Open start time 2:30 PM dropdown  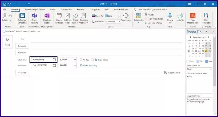(x=75, y=60)
